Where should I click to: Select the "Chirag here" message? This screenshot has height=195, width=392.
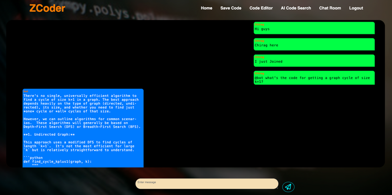click(314, 44)
